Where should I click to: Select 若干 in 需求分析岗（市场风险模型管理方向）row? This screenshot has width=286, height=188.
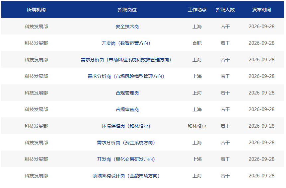[225, 76]
